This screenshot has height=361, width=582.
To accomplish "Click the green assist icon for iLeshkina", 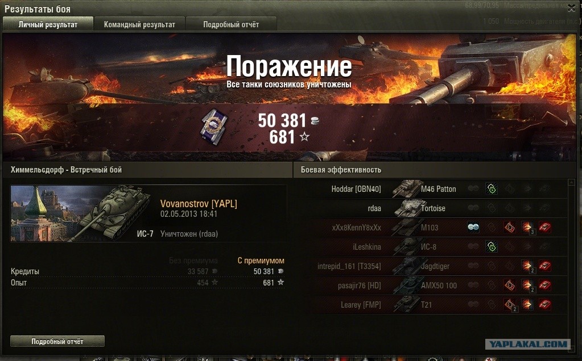I will coord(492,246).
